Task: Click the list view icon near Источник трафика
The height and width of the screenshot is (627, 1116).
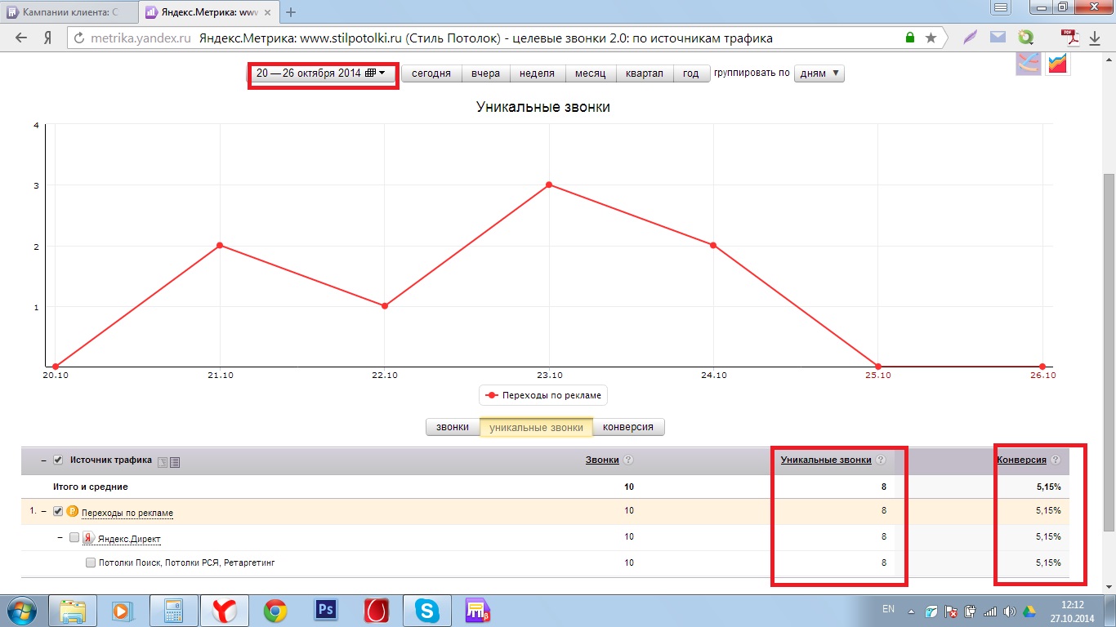Action: (x=175, y=461)
